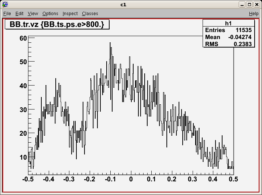Image resolution: width=262 pixels, height=195 pixels.
Task: Maximize the c1 canvas window
Action: tap(249, 4)
